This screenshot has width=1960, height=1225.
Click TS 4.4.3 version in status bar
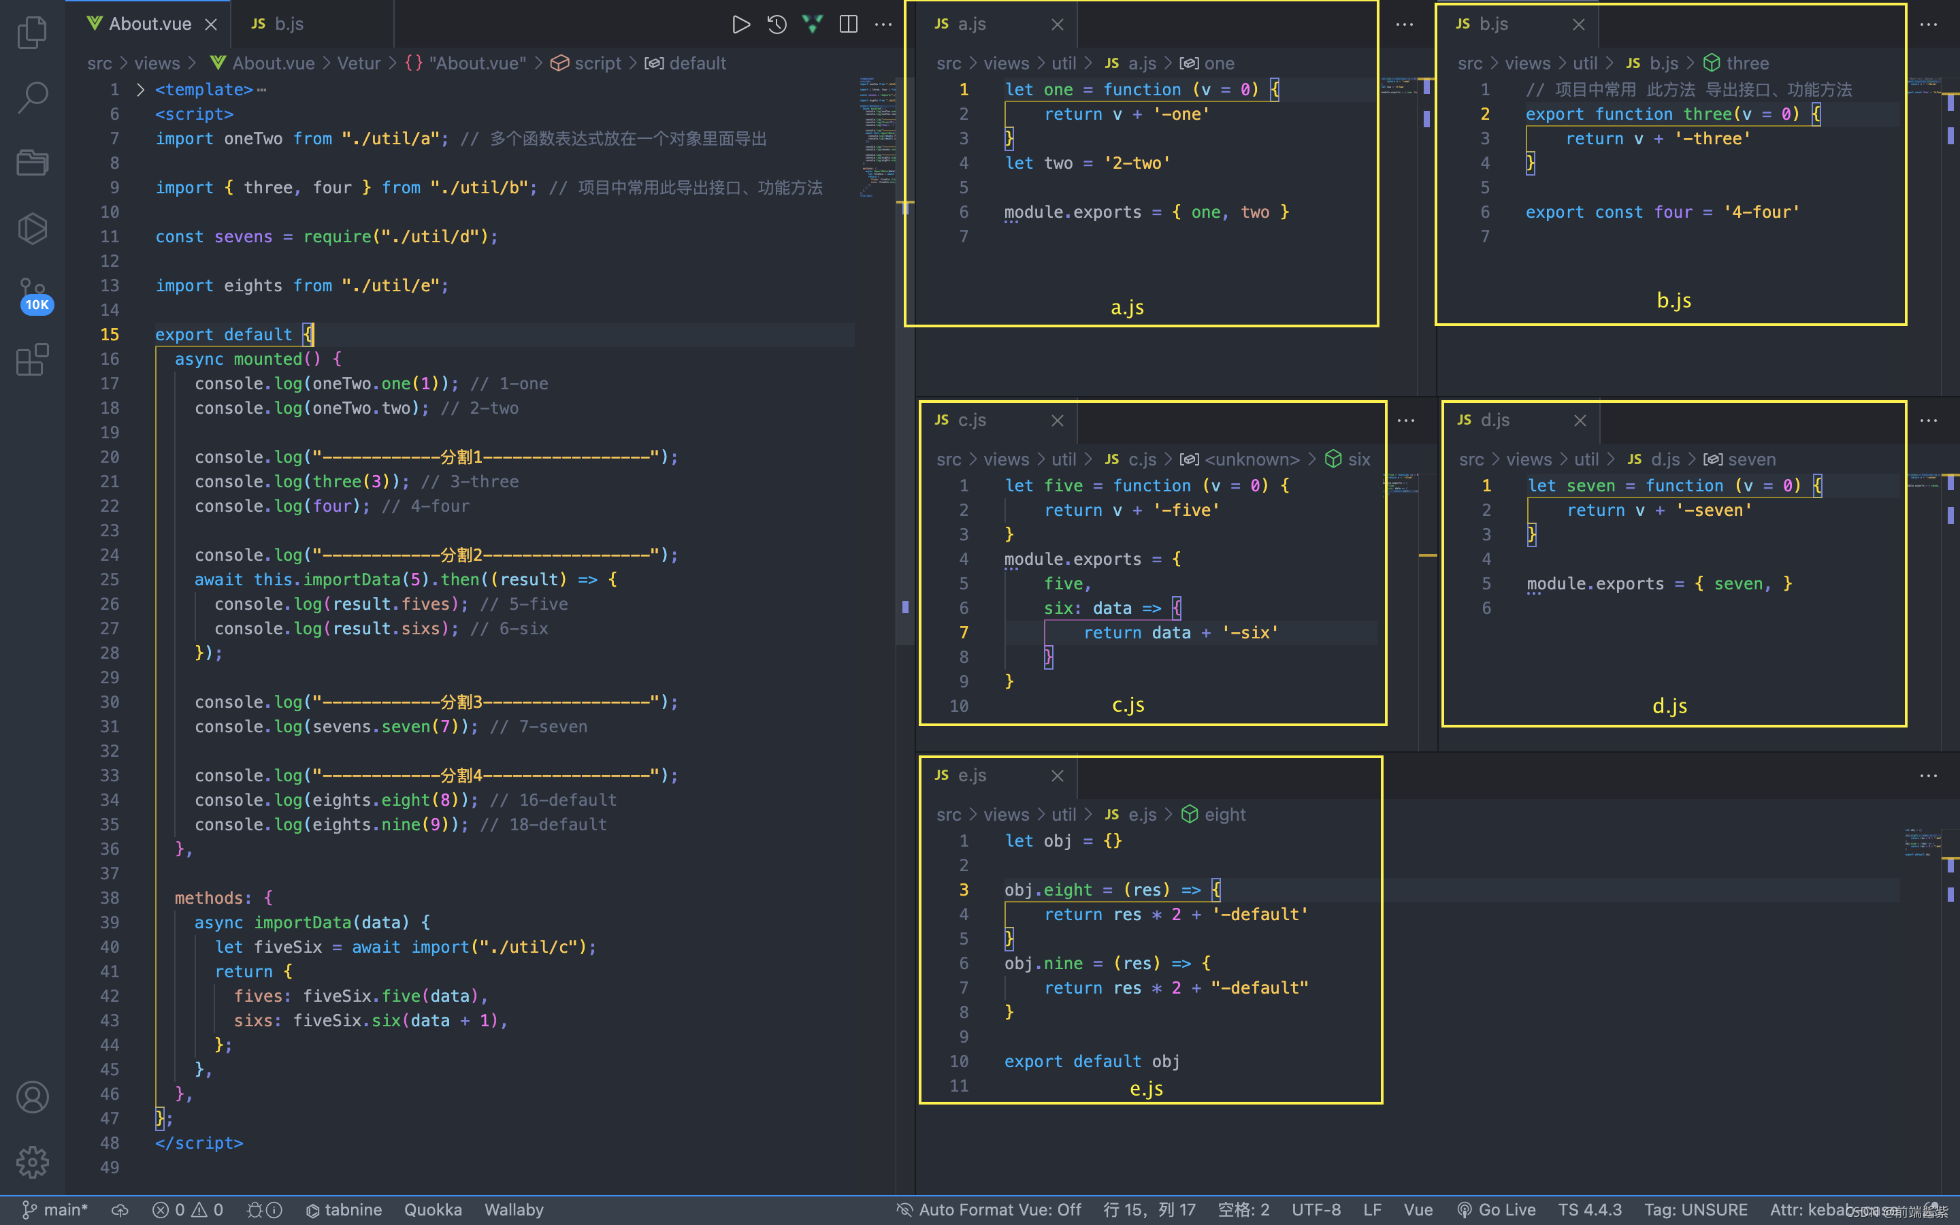1590,1209
